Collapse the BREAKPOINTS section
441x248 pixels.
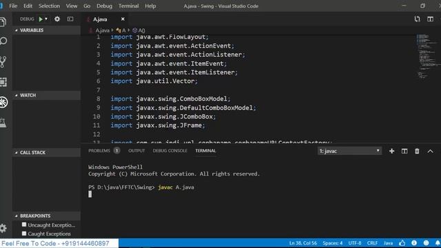[46, 216]
